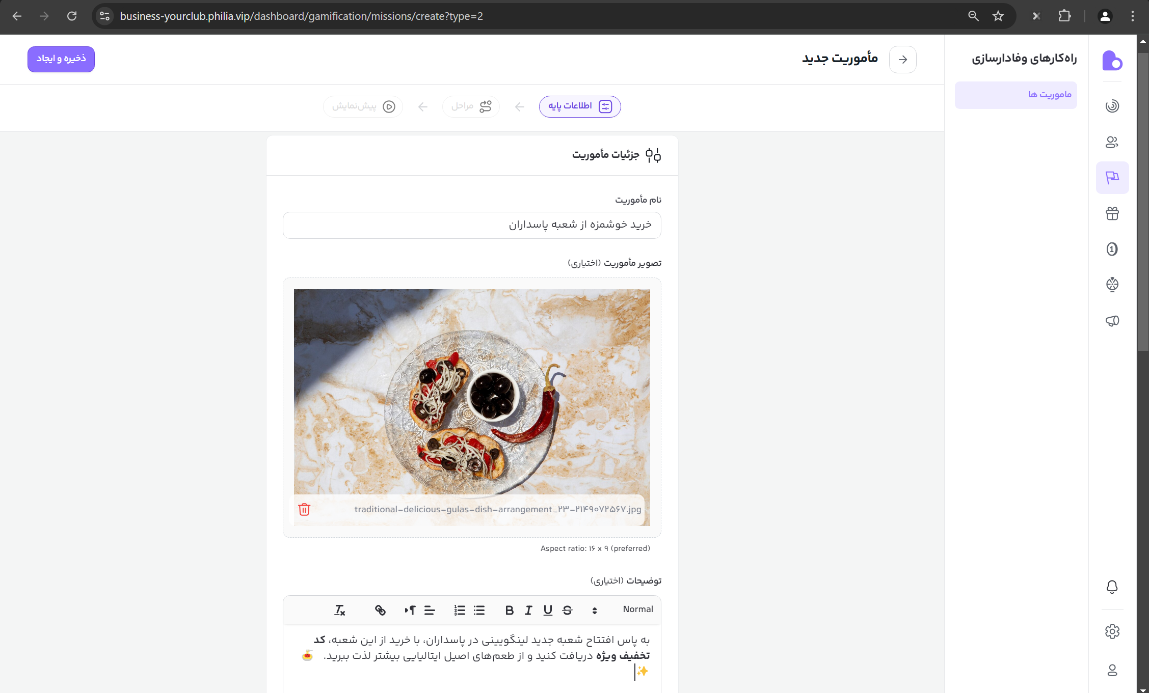Open the gift rewards sidebar icon
Image resolution: width=1149 pixels, height=693 pixels.
(x=1112, y=213)
